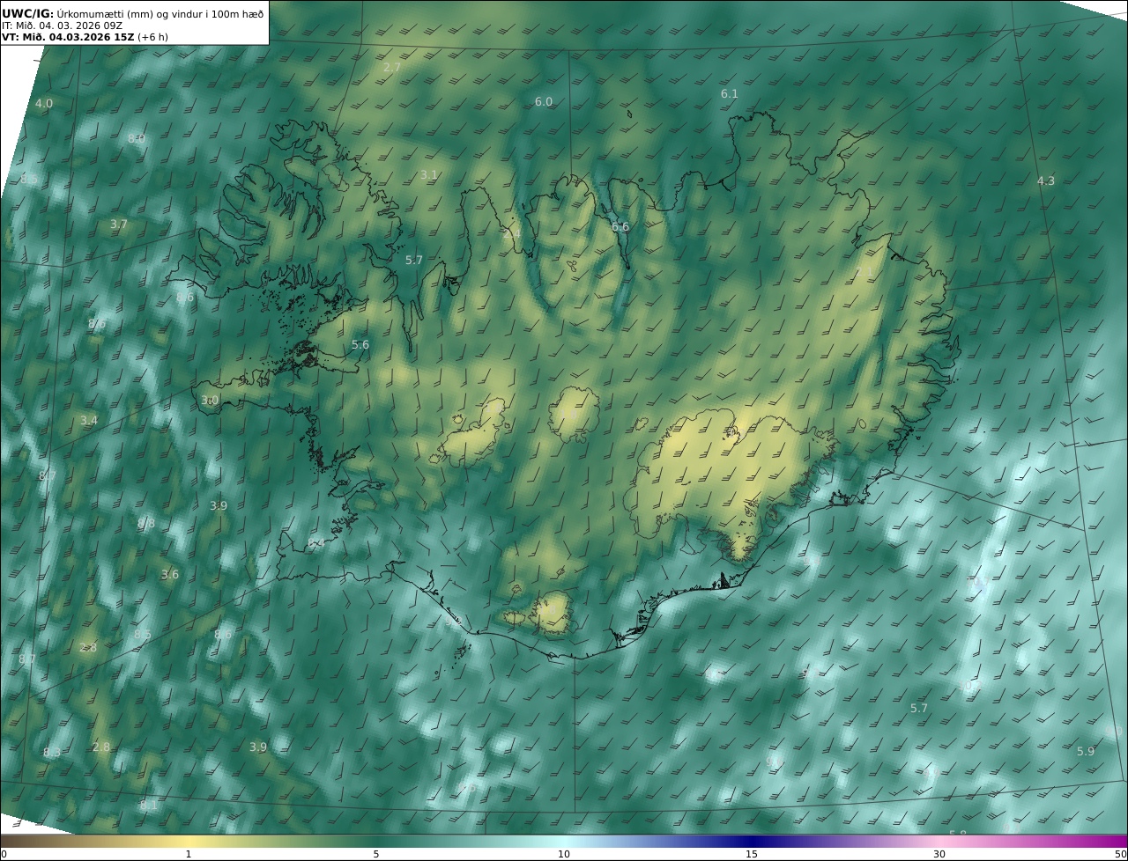Click the '6.0' value label

coord(544,102)
